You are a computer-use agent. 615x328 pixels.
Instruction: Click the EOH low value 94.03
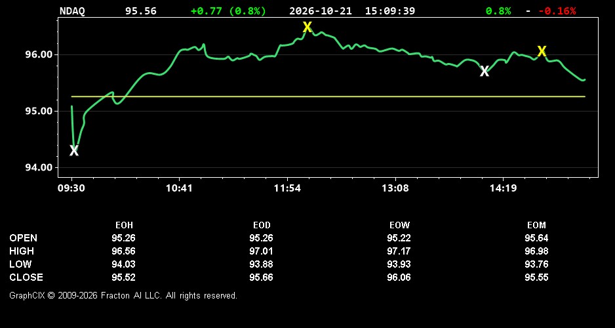pos(123,264)
